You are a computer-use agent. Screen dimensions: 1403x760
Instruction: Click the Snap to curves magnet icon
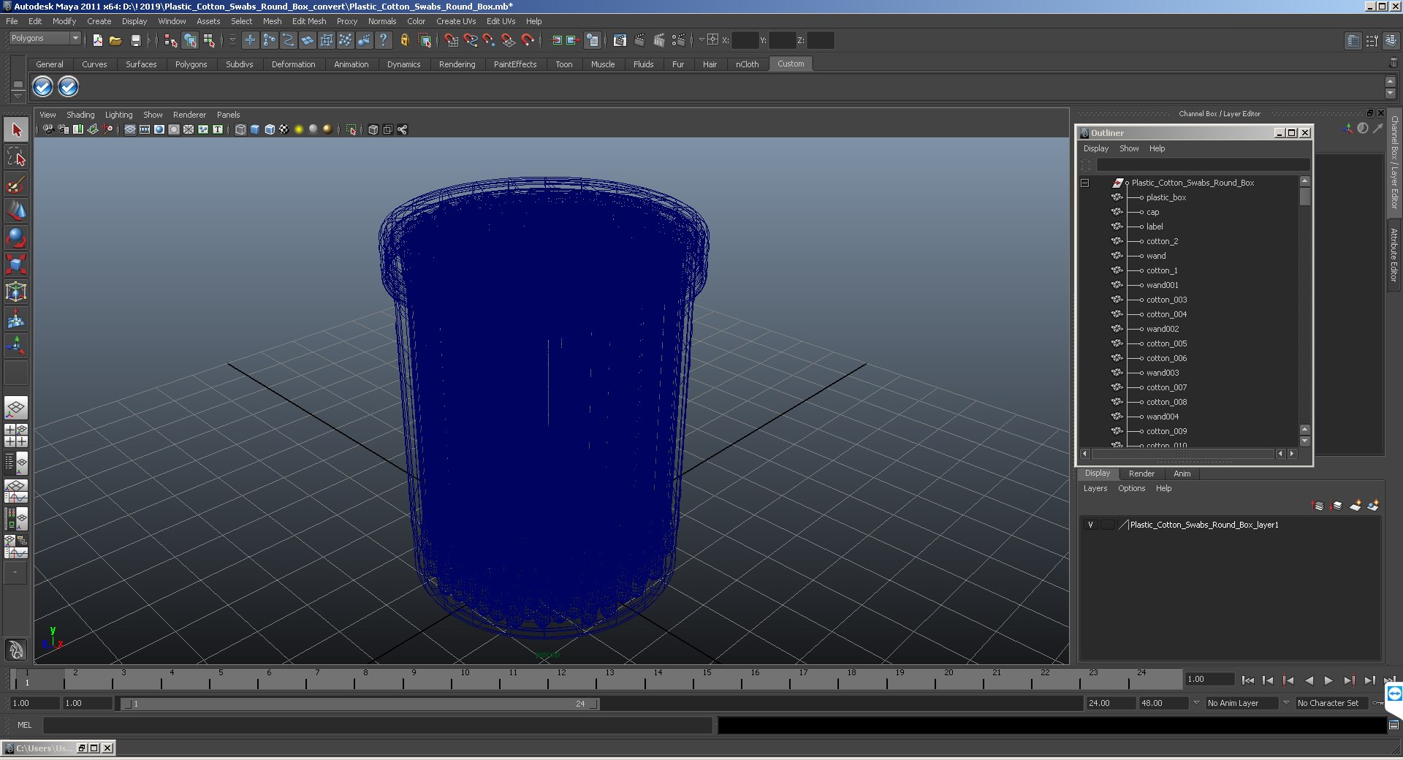[470, 40]
